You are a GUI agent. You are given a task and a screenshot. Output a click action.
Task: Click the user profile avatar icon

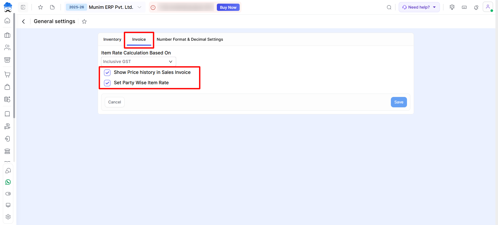pyautogui.click(x=488, y=7)
